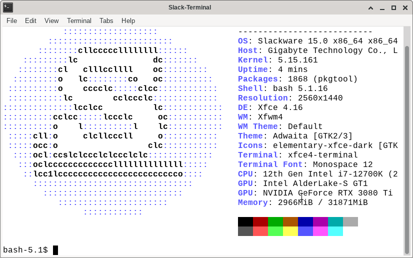
Task: Click the bright red color block
Action: (x=260, y=231)
